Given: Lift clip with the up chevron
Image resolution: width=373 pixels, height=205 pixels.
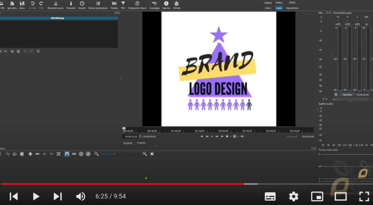Looking at the screenshot, I should point(44,154).
